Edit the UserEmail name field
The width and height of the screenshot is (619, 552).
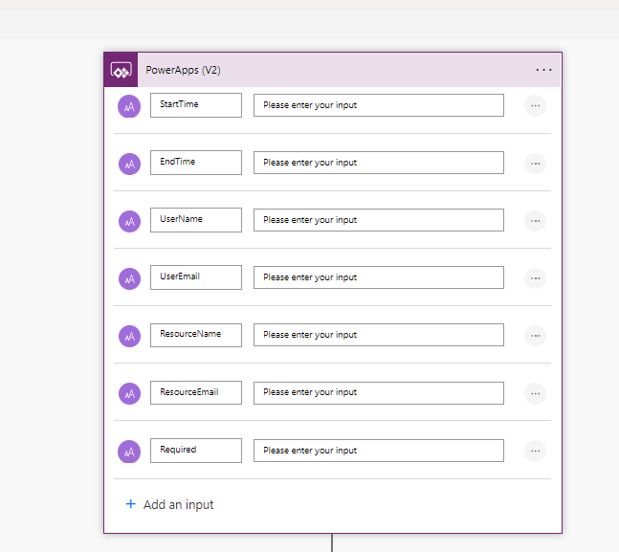click(196, 277)
